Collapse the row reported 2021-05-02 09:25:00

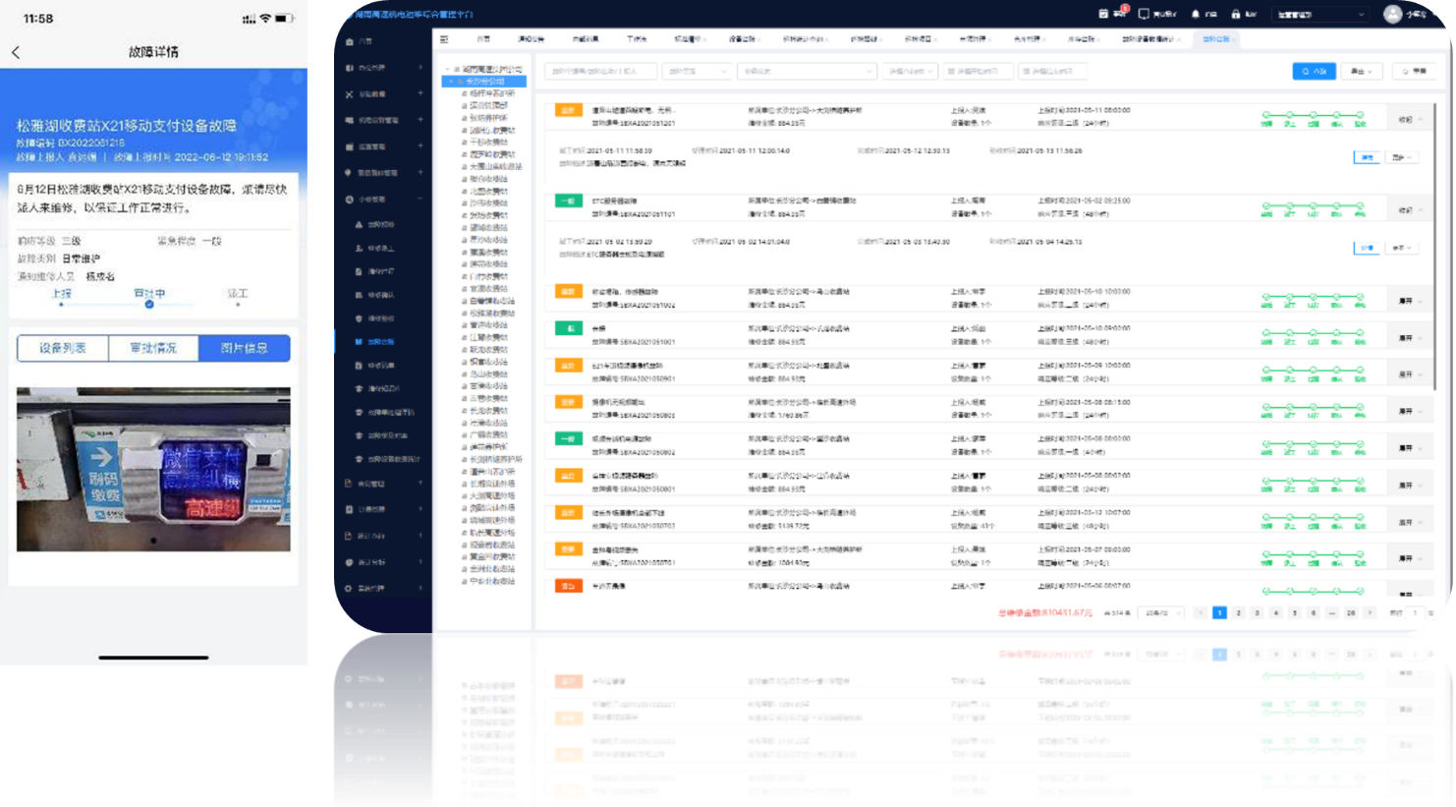[x=1410, y=210]
